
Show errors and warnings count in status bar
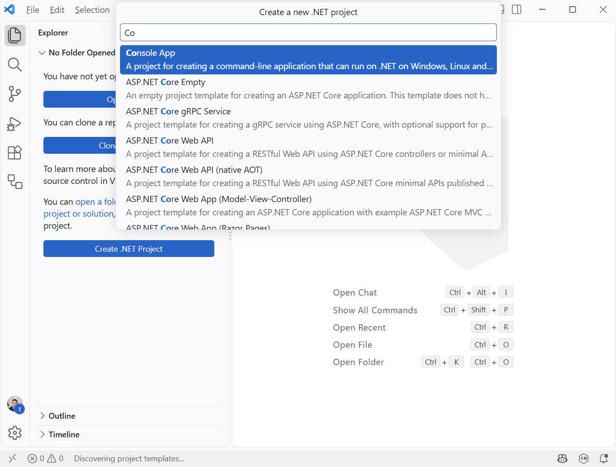point(46,459)
